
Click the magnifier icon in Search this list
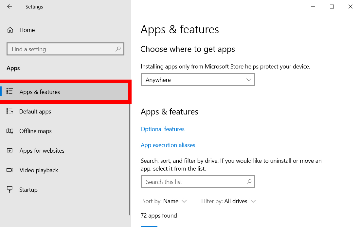coord(249,182)
